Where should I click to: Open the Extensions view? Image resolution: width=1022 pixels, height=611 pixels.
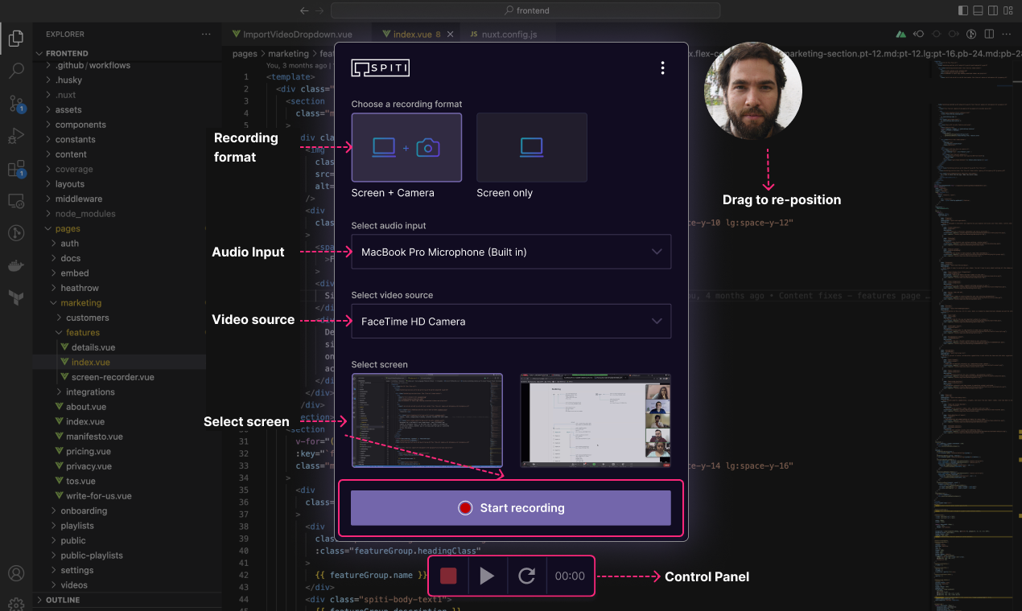point(16,169)
